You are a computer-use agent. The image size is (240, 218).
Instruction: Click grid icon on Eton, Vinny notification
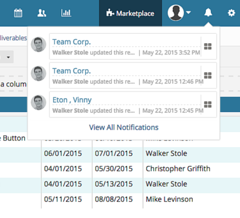207,105
